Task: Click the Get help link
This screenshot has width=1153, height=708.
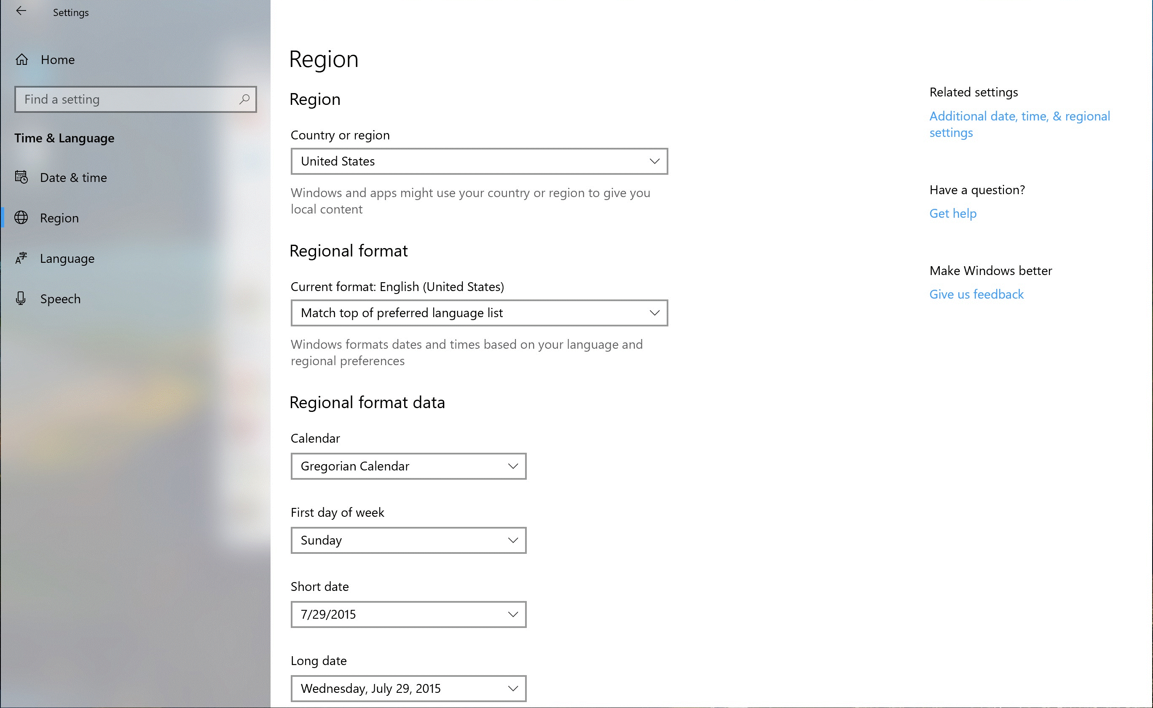Action: click(953, 213)
